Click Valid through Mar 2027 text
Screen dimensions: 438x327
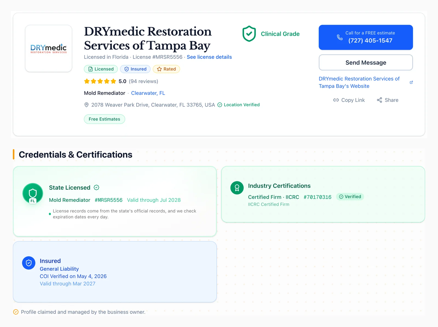point(68,284)
